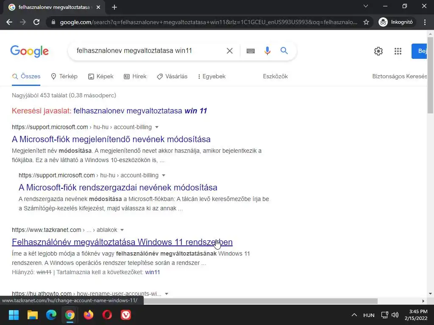The height and width of the screenshot is (325, 434).
Task: Click the scroll-right arrow on horizontal scrollbar
Action: [x=423, y=301]
